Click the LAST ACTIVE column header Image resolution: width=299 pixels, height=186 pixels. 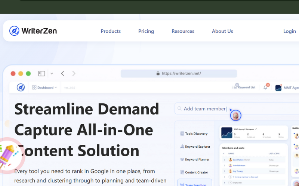pos(274,154)
